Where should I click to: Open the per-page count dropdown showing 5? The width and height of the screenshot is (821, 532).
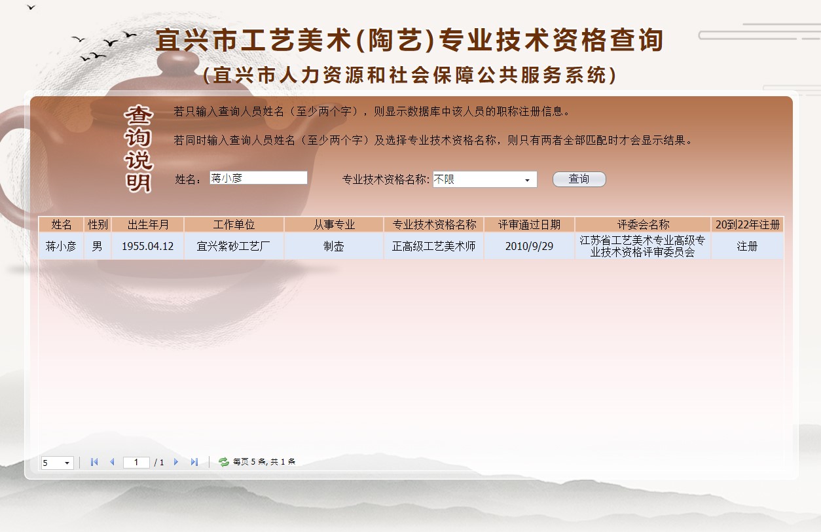coord(56,462)
